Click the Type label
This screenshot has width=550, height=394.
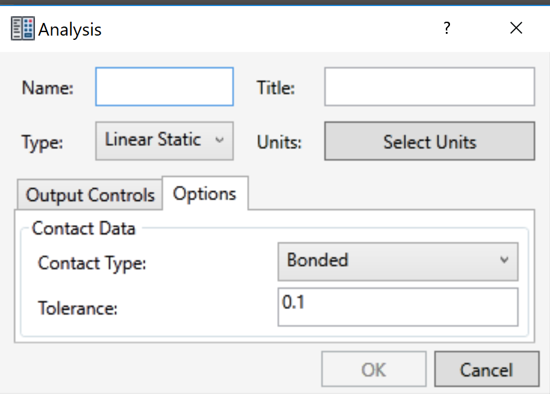pyautogui.click(x=43, y=142)
